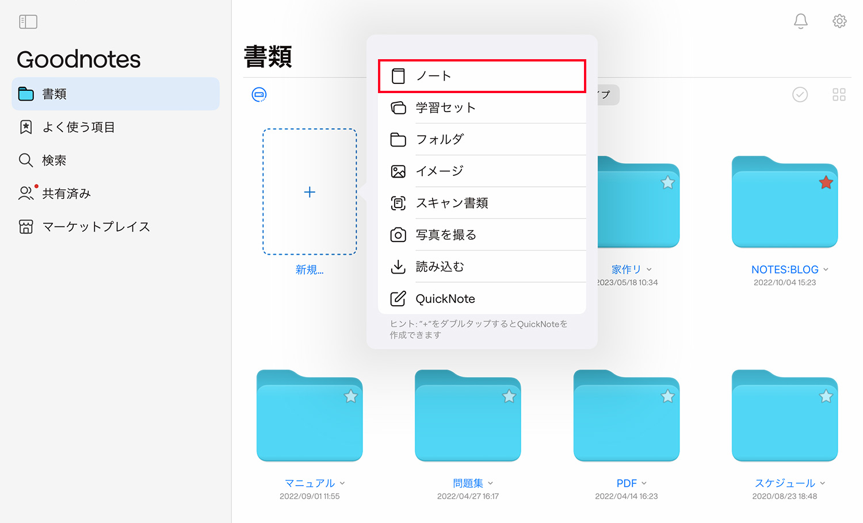Click the Goodnotes title in the sidebar
Image resolution: width=863 pixels, height=523 pixels.
79,59
